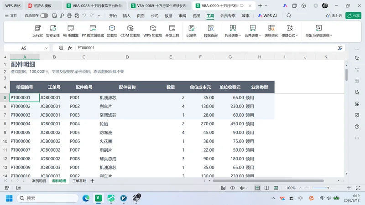Click the taskbar search box
This screenshot has width=365, height=205.
tap(48, 198)
